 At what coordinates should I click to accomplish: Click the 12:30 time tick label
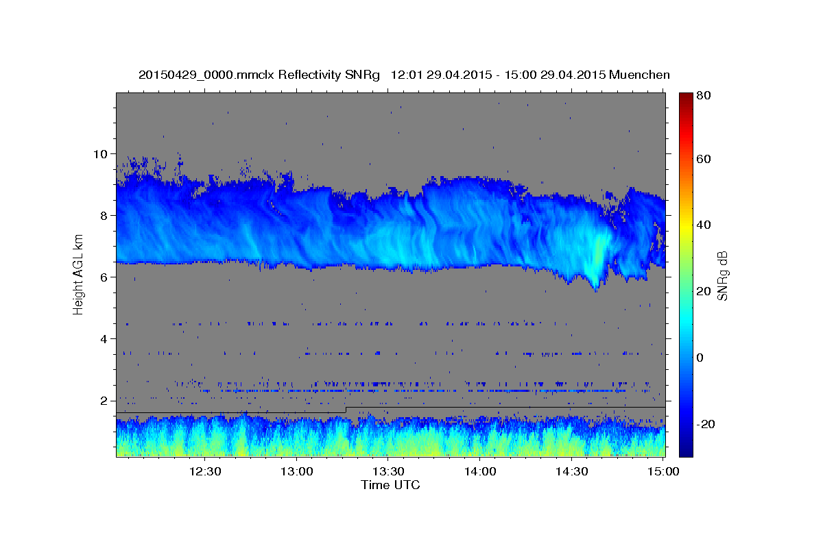[x=204, y=472]
